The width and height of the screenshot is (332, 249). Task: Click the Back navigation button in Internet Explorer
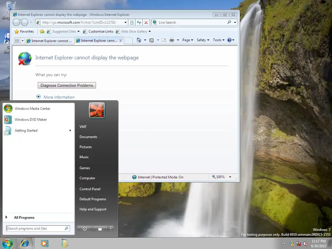(x=16, y=22)
